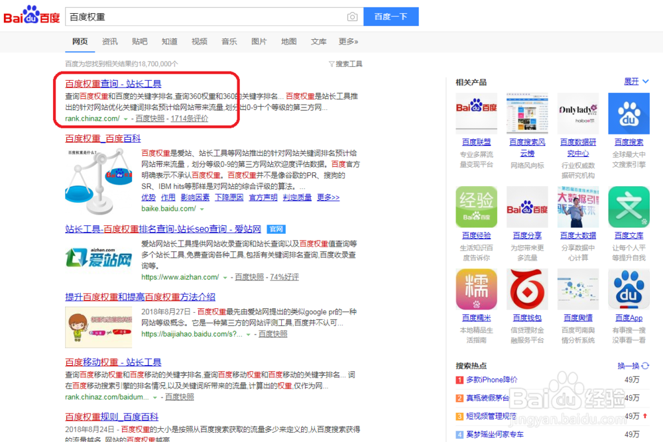Viewport: 663px width, 442px height.
Task: Open dropdown arrow beside www.aizhan.com/ URL
Action: (x=225, y=278)
